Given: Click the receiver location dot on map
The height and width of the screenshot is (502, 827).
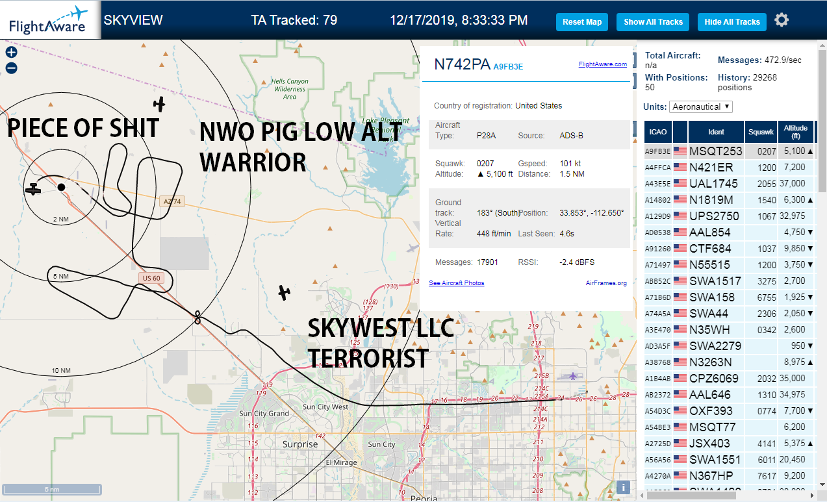Looking at the screenshot, I should (x=61, y=187).
